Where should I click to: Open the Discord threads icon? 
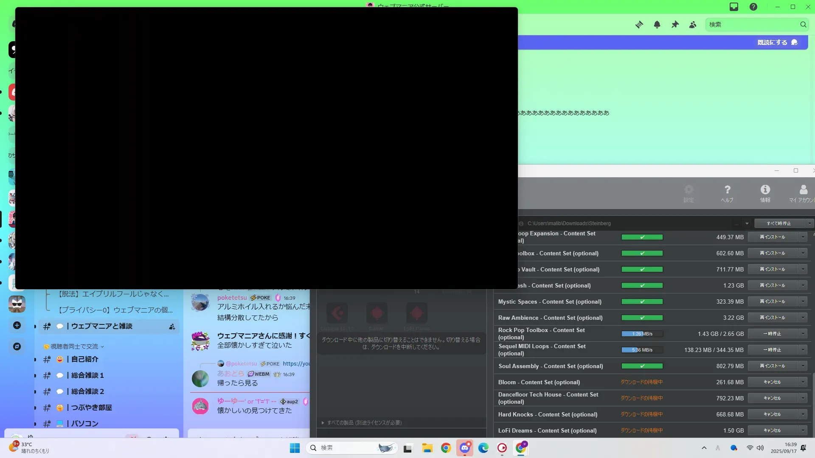point(639,25)
